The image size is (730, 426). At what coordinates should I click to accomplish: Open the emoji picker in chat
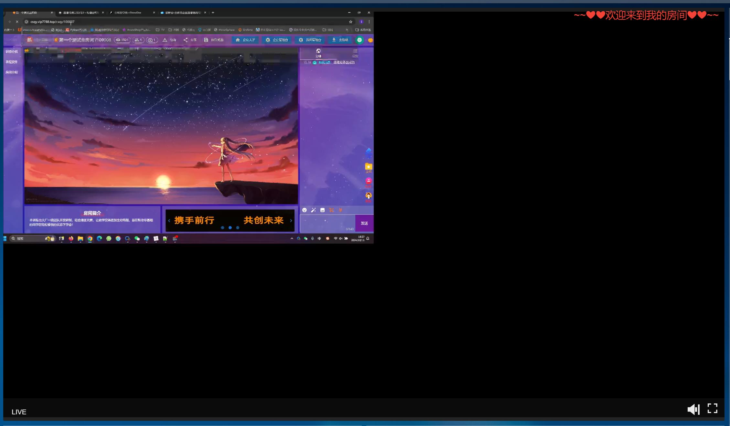[x=304, y=210]
